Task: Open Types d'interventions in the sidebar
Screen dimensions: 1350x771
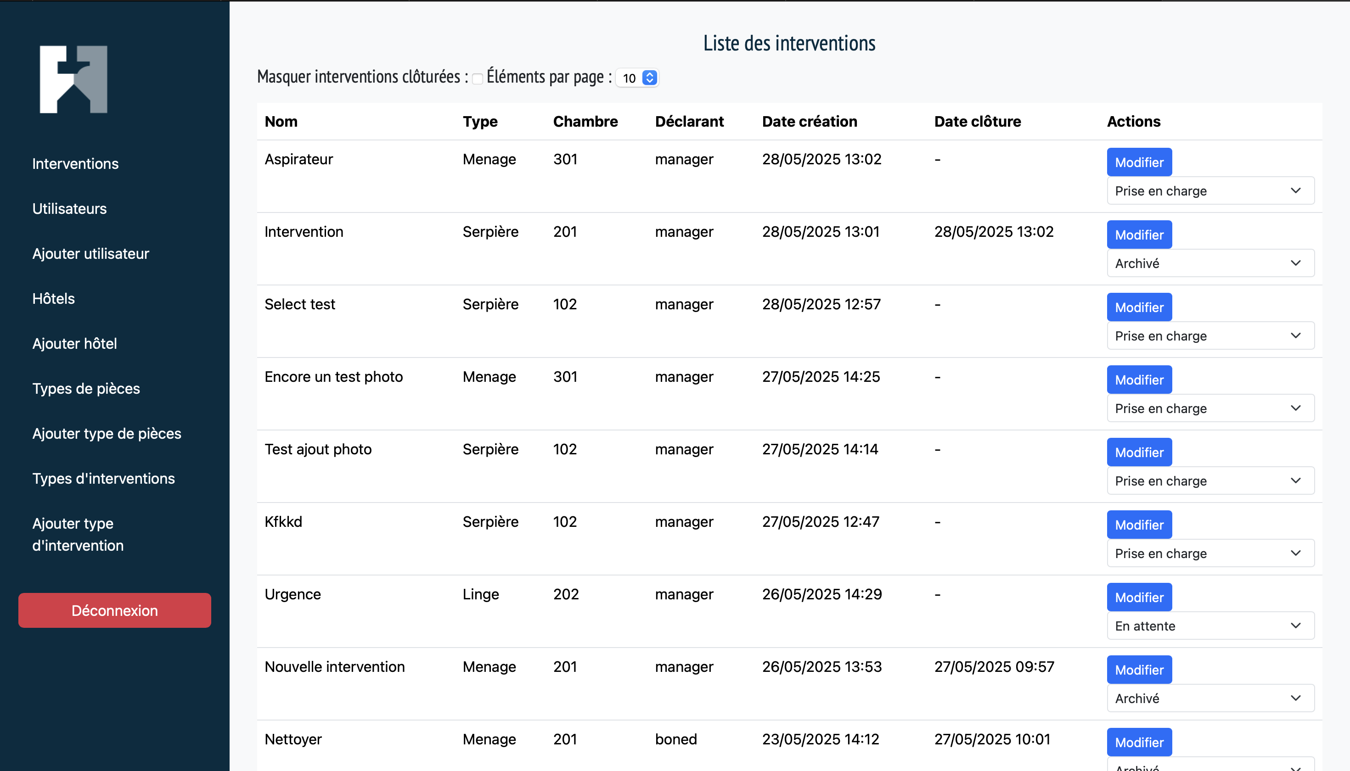Action: point(103,479)
